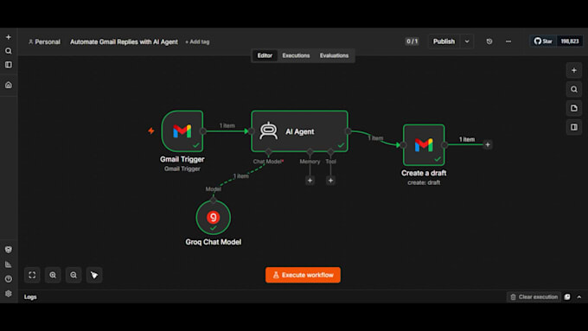Add a node with the canvas plus button
Screen dimensions: 588x331
tap(574, 70)
